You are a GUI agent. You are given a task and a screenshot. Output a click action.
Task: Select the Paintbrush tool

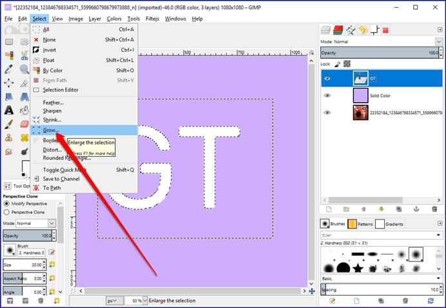point(9,124)
